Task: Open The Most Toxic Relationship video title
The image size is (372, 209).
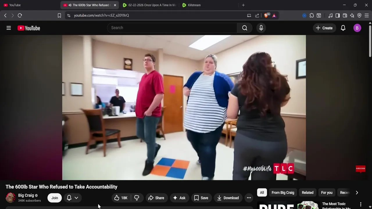Action: 336,206
